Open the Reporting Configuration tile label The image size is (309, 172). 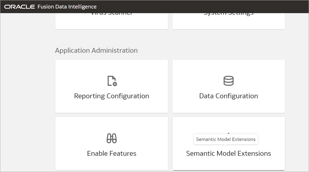[x=112, y=96]
